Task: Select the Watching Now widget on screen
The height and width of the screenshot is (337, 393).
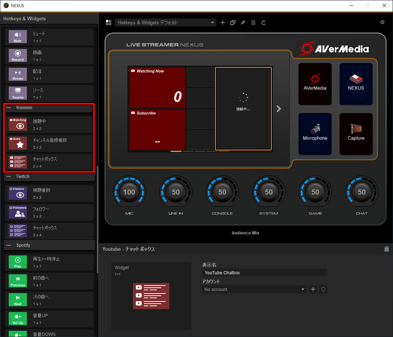Action: [x=157, y=87]
